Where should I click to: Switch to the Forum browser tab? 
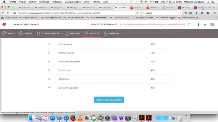89,8
